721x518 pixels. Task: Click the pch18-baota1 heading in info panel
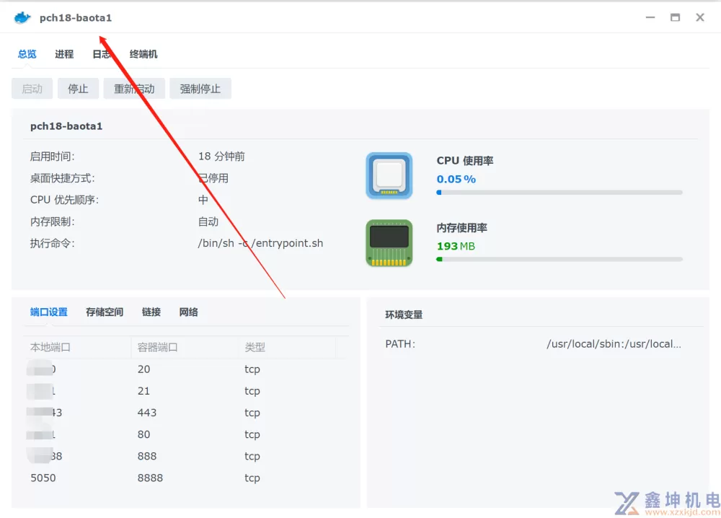66,126
